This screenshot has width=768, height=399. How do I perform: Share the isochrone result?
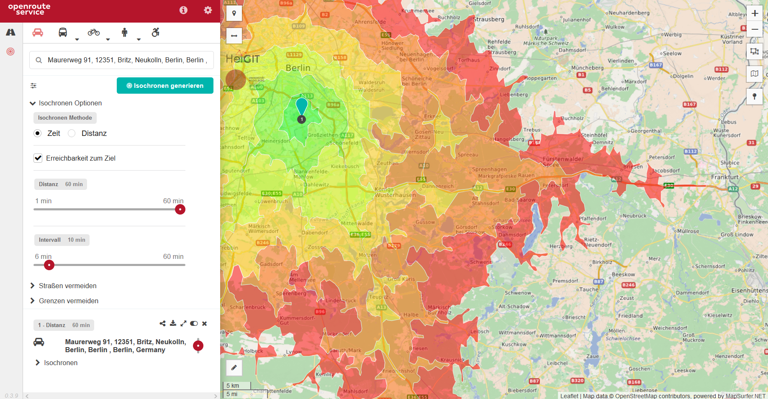pos(162,323)
